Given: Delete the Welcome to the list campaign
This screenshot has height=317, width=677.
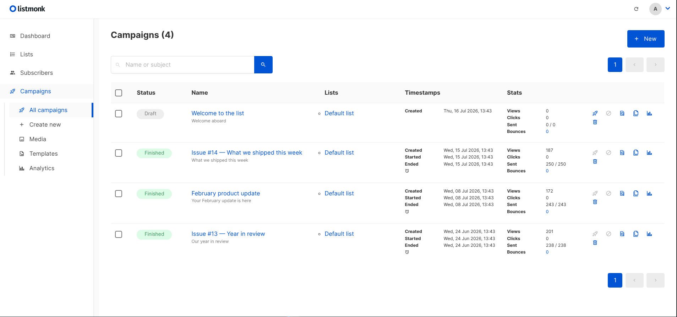Looking at the screenshot, I should point(595,122).
